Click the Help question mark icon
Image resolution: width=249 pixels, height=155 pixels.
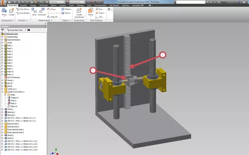(244, 2)
